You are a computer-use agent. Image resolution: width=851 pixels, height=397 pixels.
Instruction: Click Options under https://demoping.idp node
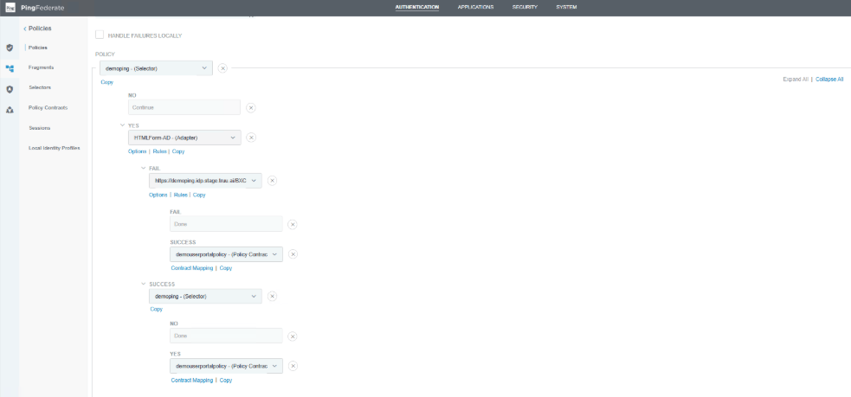pyautogui.click(x=158, y=195)
